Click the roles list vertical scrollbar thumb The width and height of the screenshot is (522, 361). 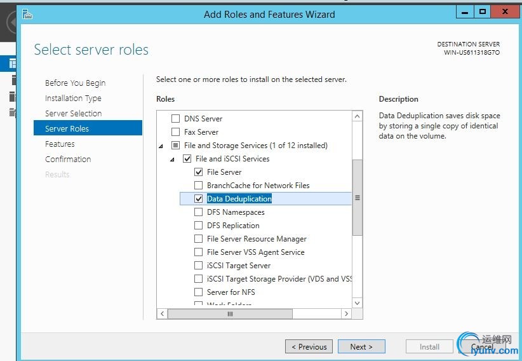point(358,197)
